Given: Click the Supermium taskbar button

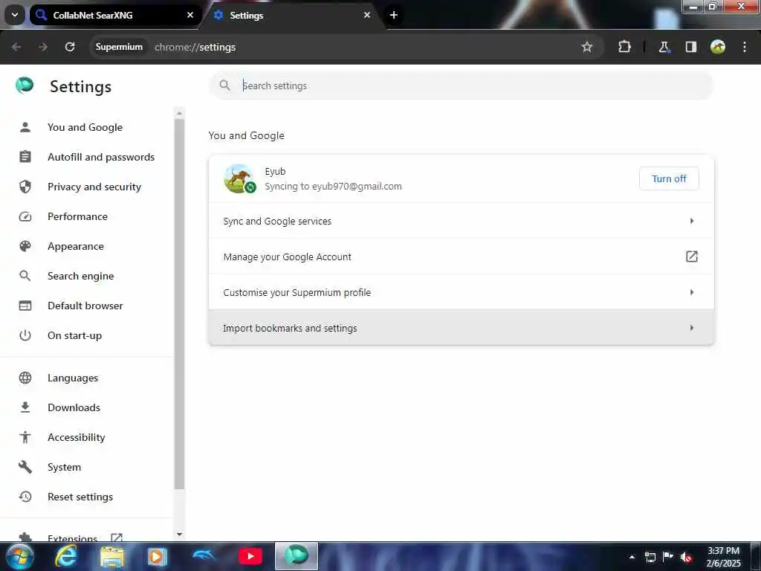Looking at the screenshot, I should pyautogui.click(x=297, y=556).
